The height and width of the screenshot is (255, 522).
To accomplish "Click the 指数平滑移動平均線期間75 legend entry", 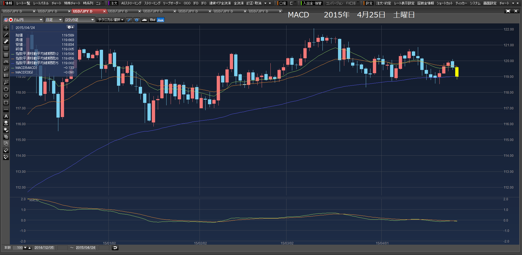I will 37,63.
